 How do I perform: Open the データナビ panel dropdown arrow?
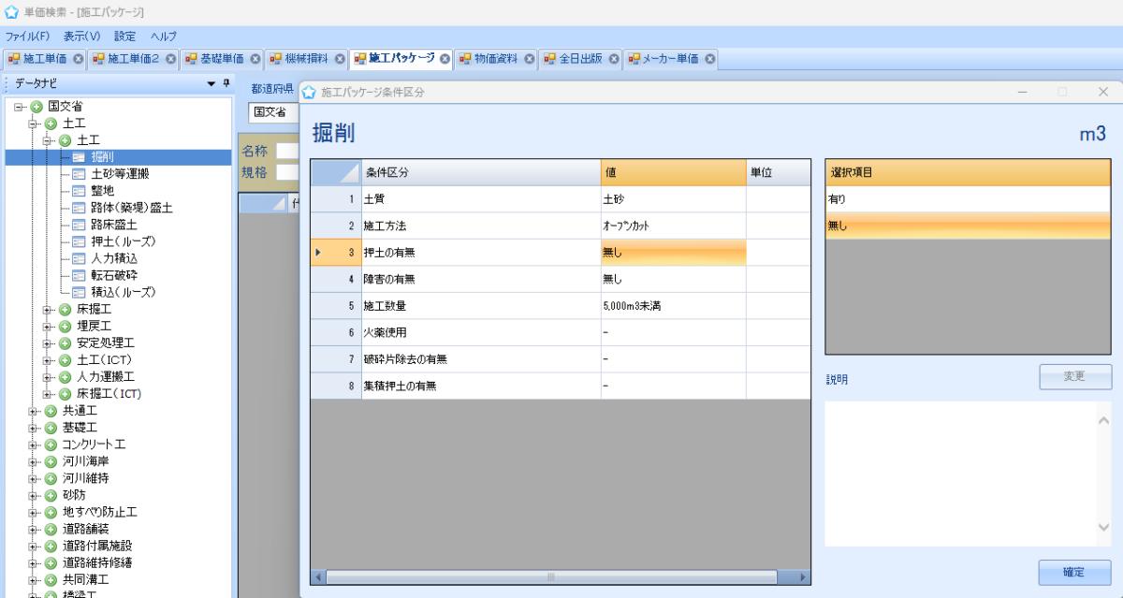coord(211,83)
